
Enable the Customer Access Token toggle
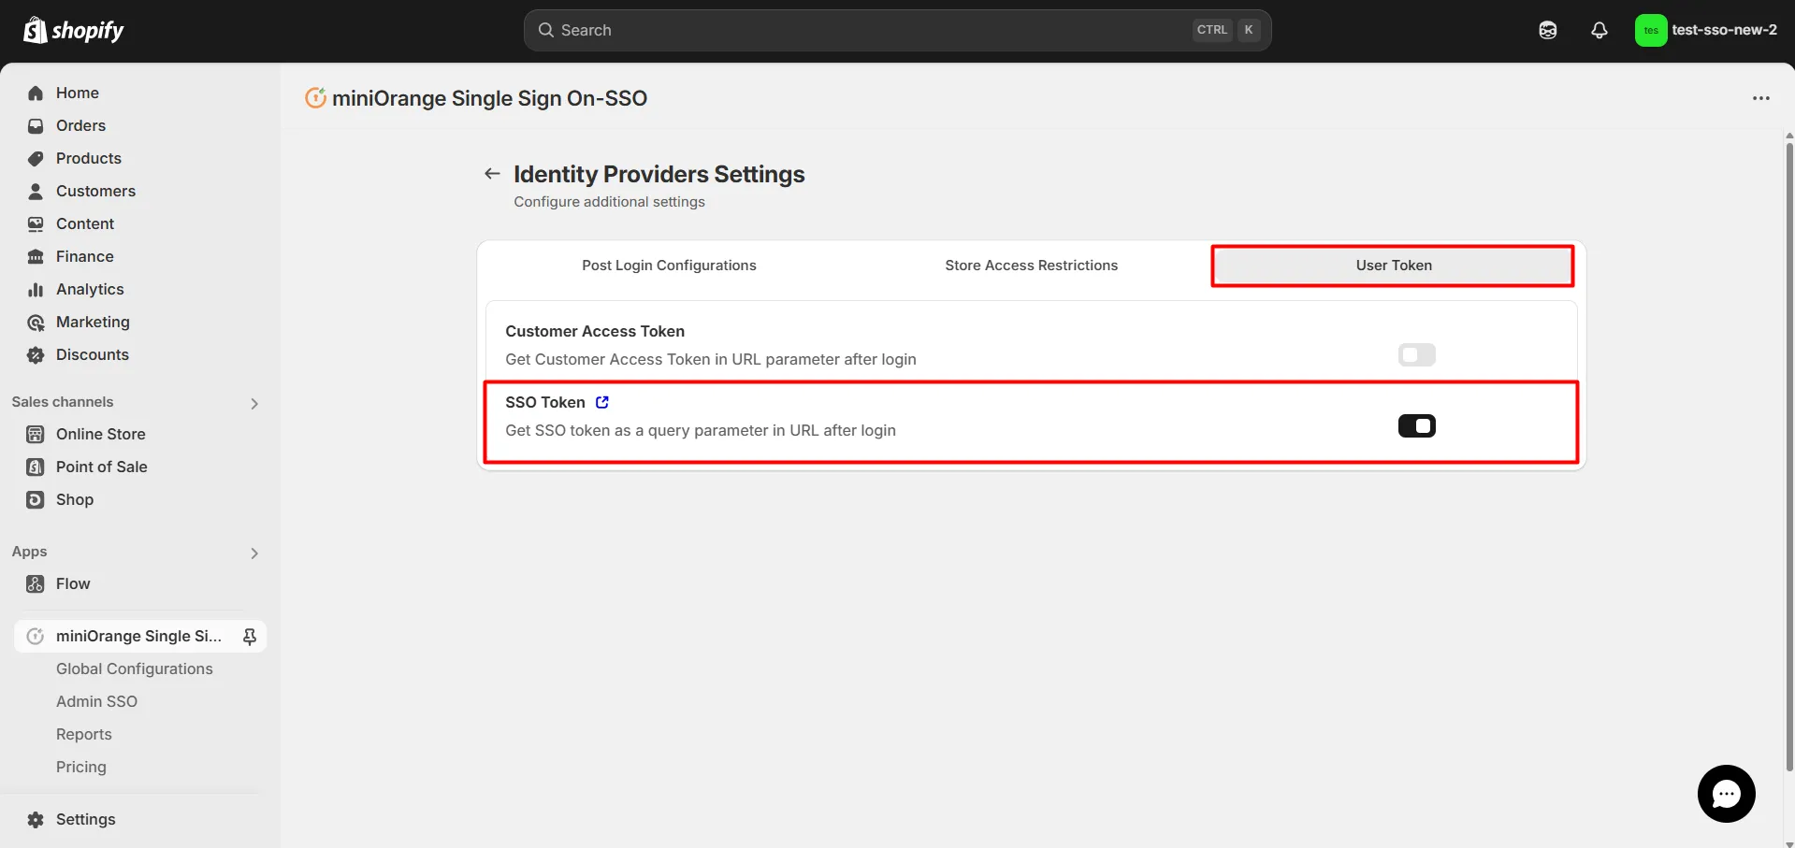click(1416, 354)
